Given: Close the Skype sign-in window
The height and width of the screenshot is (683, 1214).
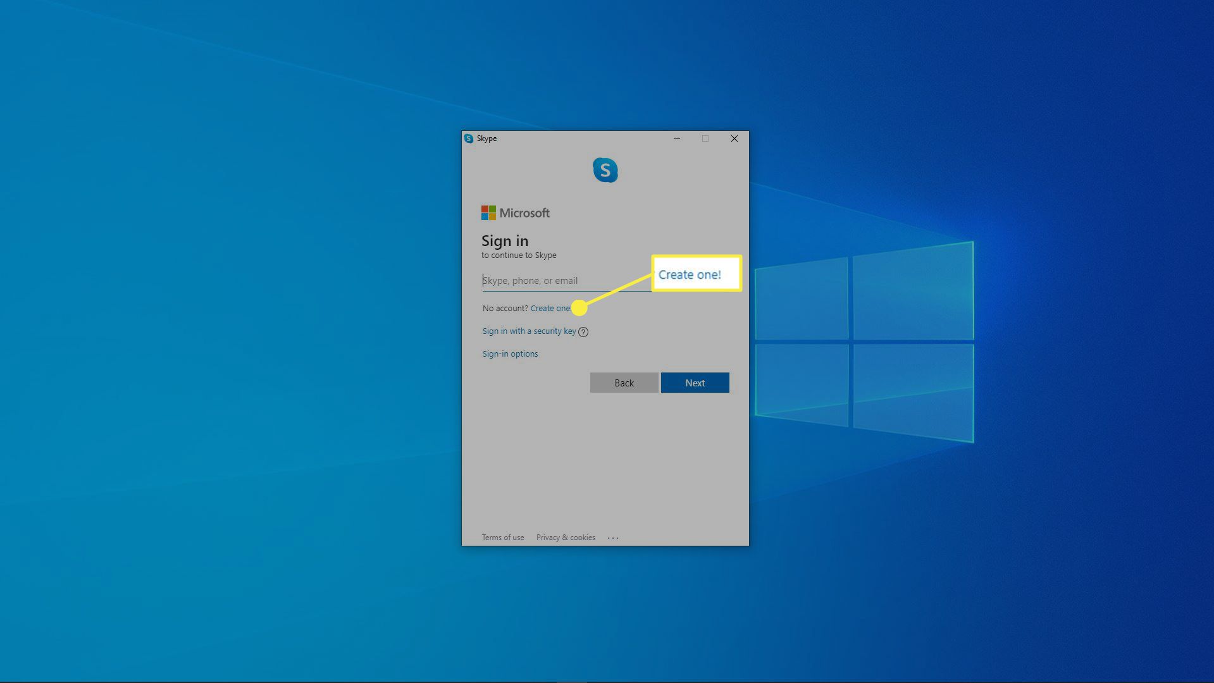Looking at the screenshot, I should (x=734, y=138).
